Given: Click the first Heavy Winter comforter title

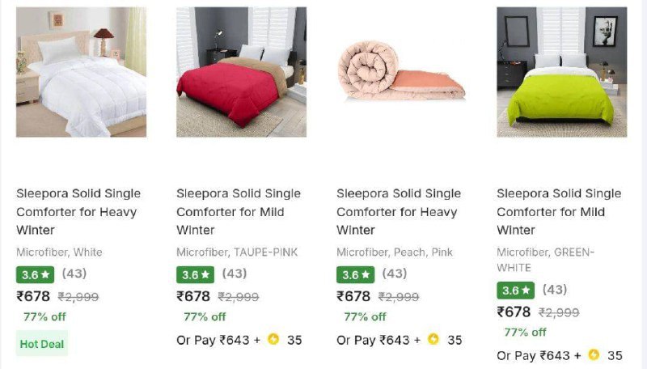Looking at the screenshot, I should pos(78,212).
